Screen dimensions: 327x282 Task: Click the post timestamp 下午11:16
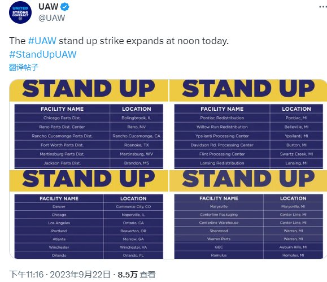[27, 275]
